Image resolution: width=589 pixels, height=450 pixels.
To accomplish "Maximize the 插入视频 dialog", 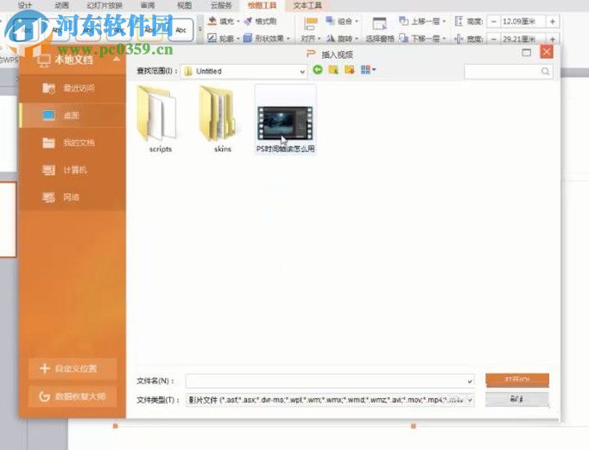I will click(x=527, y=53).
